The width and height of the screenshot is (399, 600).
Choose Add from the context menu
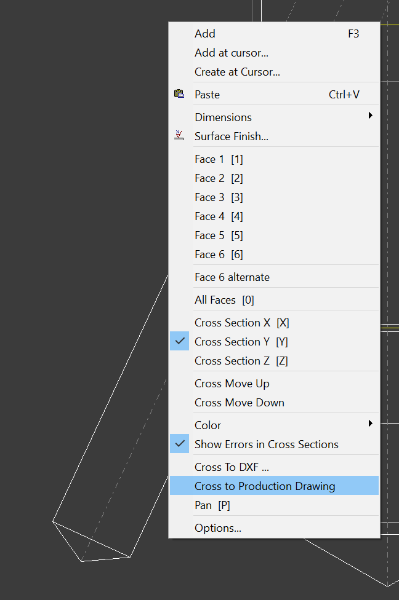(x=274, y=34)
